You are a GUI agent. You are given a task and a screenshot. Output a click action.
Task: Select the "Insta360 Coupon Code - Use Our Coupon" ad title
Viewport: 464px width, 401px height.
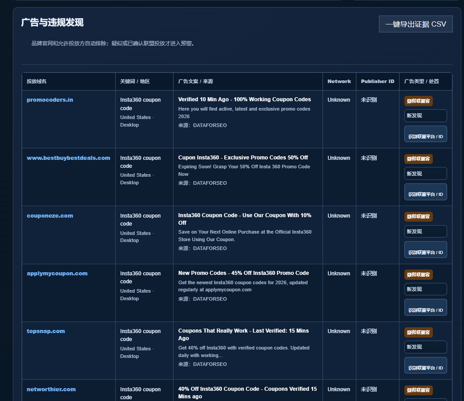[245, 219]
